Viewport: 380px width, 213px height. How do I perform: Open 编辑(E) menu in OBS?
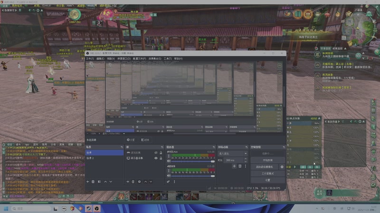pos(100,59)
